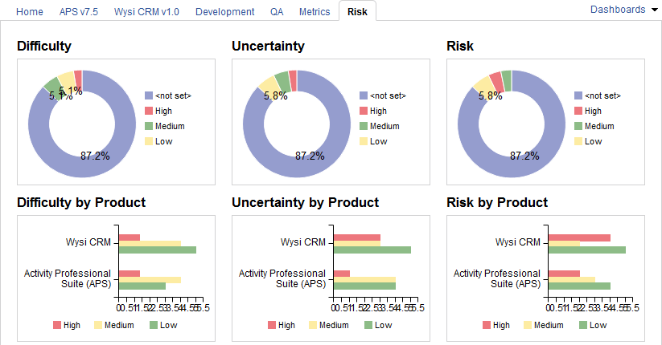
Task: Click the <not set> swatch in Risk legend
Action: [578, 96]
